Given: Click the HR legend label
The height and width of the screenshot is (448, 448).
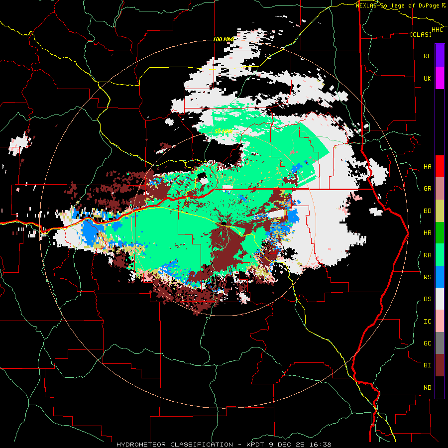Looking at the screenshot, I should 427,233.
